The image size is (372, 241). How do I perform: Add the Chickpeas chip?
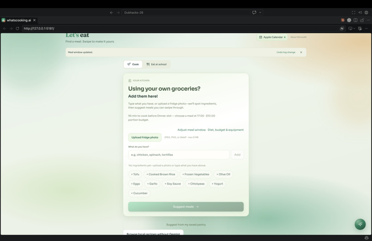tap(196, 184)
